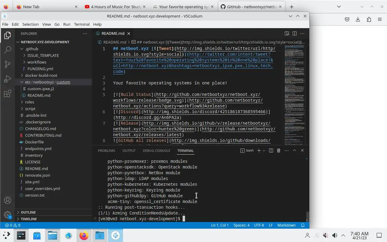Click LF end-of-line status item
Screen dimensions: 387x242
[271, 225]
